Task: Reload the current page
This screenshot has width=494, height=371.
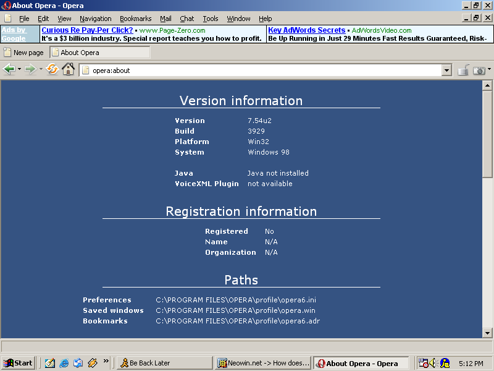Action: click(x=52, y=69)
